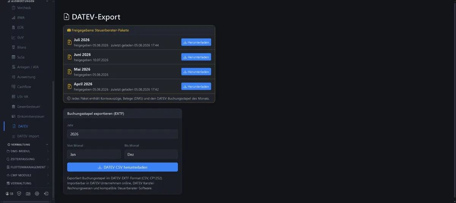
Task: Click briefcase icon of Freigegebene Steuerberater-Pakete
Action: tap(69, 30)
